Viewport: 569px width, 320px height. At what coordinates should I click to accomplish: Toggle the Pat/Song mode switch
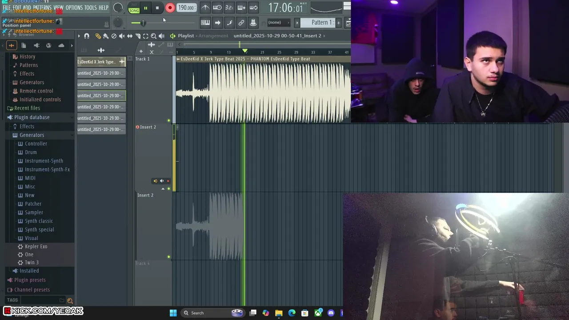pos(134,8)
